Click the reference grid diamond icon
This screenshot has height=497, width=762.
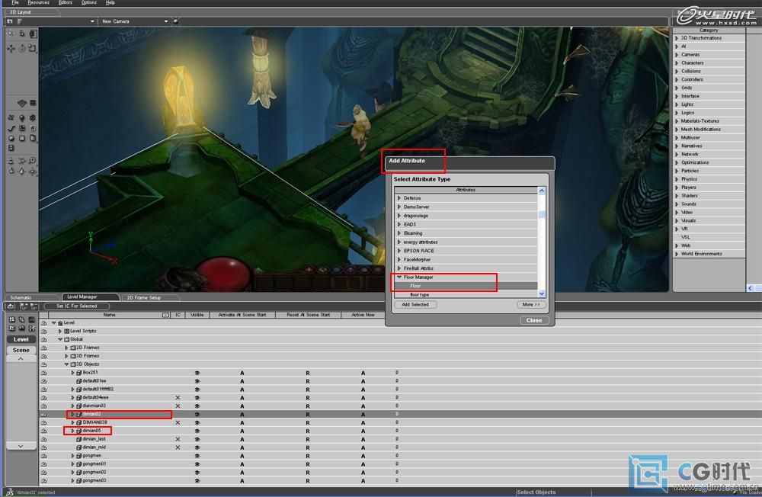coord(21,103)
